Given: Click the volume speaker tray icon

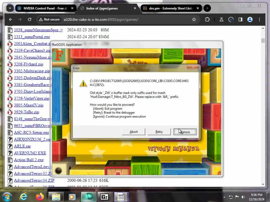Looking at the screenshot, I should pyautogui.click(x=243, y=197).
